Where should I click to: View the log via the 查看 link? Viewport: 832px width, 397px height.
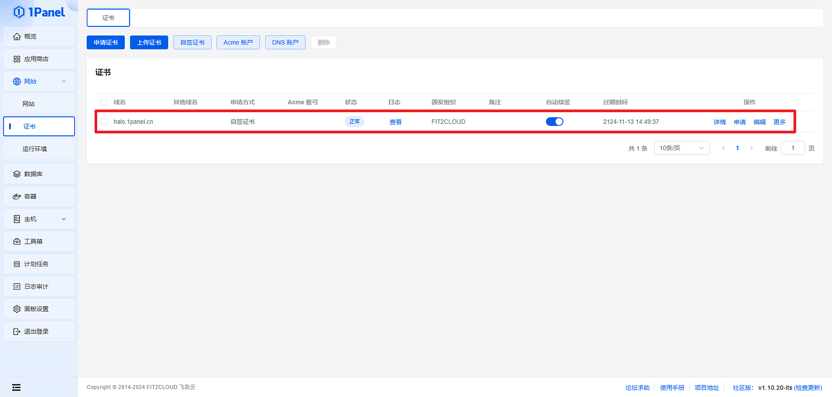(x=395, y=122)
